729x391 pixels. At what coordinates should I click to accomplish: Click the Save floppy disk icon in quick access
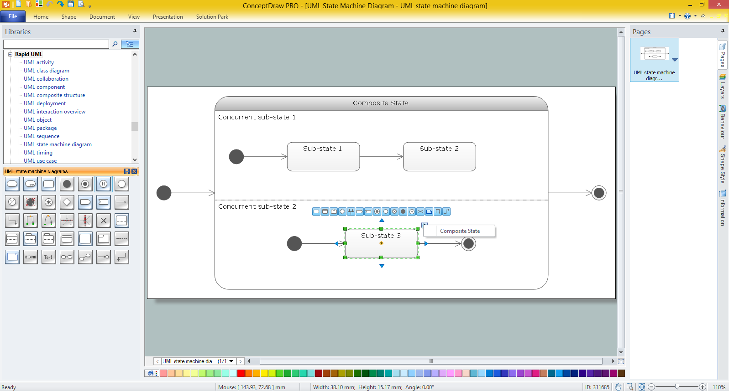click(71, 4)
